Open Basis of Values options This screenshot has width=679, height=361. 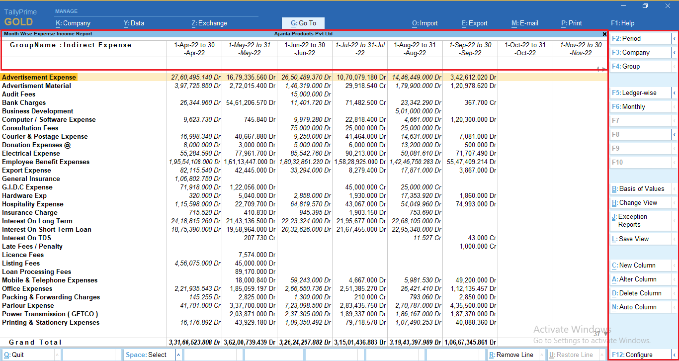641,189
